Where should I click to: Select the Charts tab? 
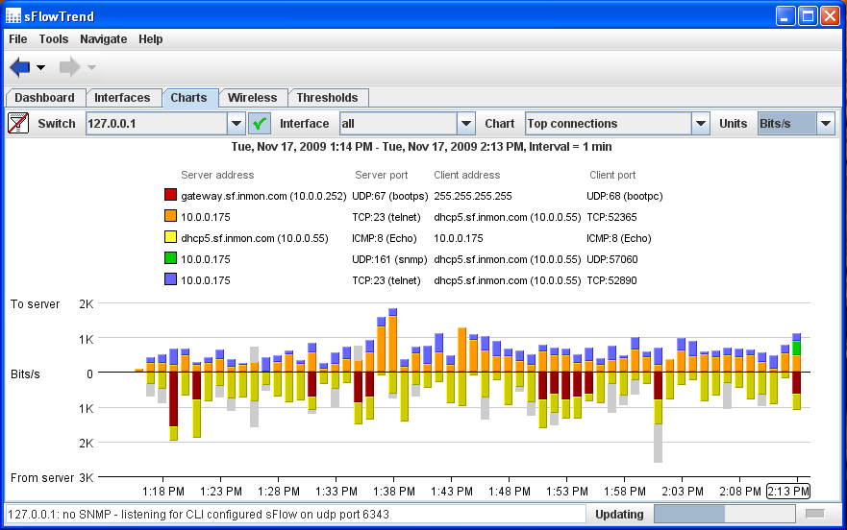coord(189,98)
